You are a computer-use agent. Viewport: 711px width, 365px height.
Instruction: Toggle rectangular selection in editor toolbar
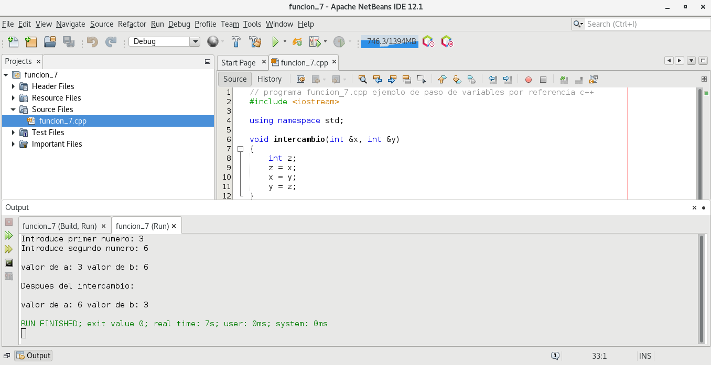coord(421,80)
